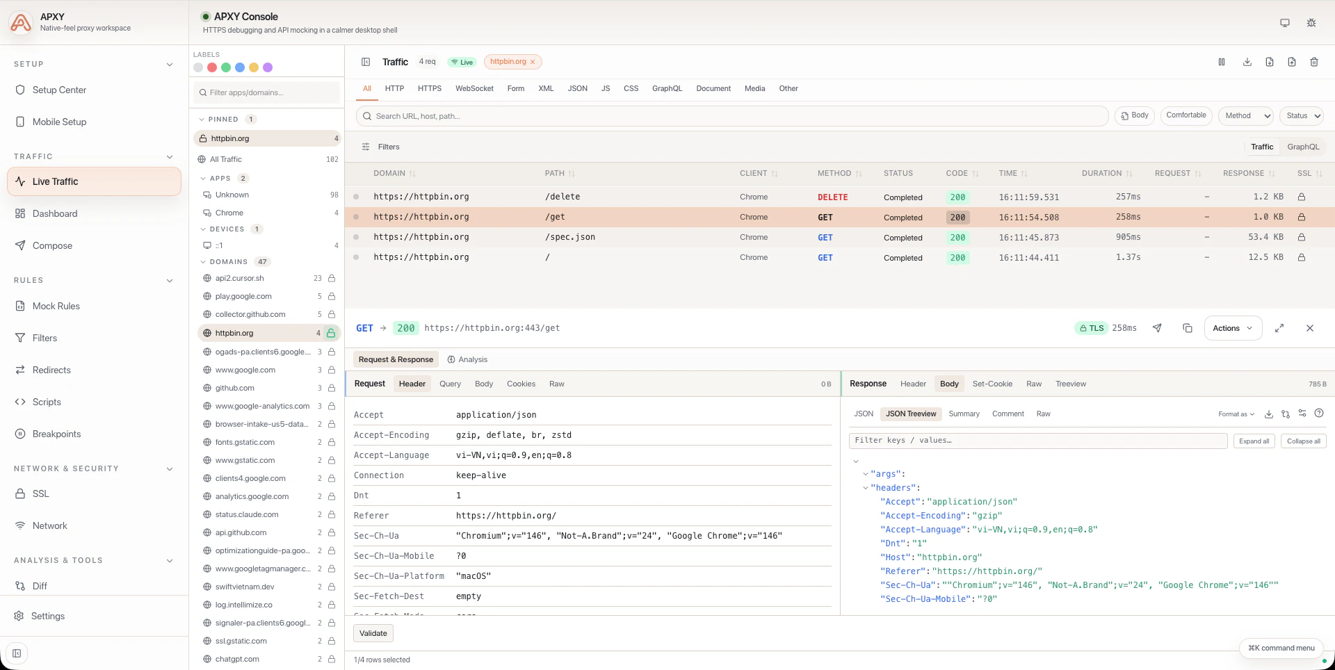Image resolution: width=1335 pixels, height=670 pixels.
Task: Select the green label color dot
Action: (x=226, y=67)
